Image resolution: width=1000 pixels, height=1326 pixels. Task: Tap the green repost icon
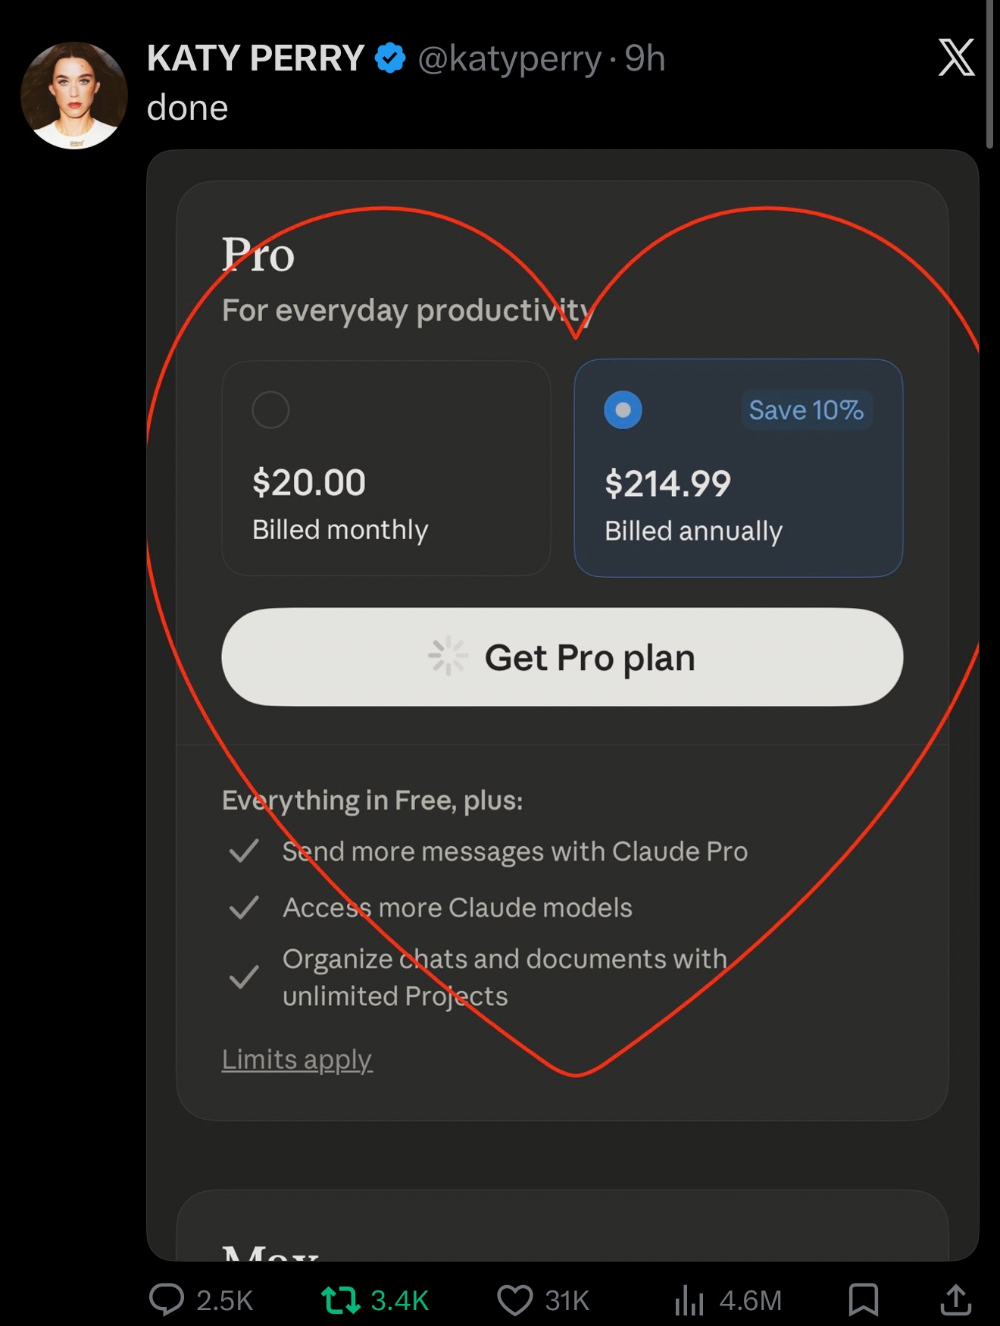coord(340,1299)
